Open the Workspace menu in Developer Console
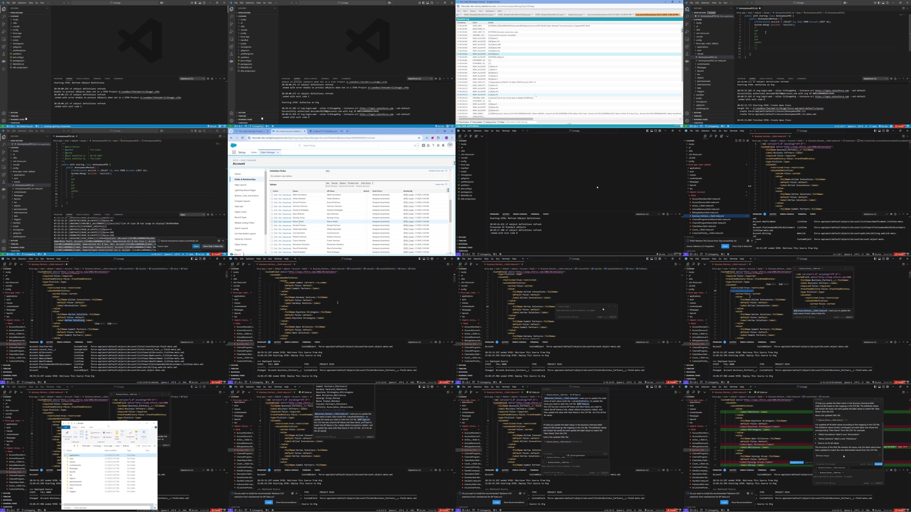 [491, 11]
